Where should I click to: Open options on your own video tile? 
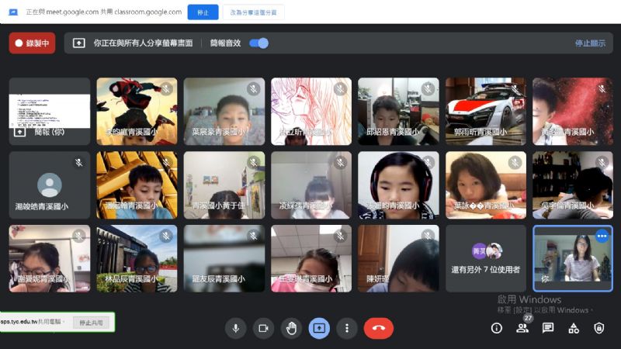coord(602,235)
